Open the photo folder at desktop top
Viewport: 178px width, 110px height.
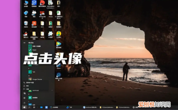[x=59, y=4]
